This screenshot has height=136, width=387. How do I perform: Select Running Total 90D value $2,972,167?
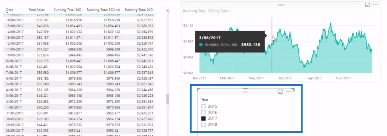[145, 20]
